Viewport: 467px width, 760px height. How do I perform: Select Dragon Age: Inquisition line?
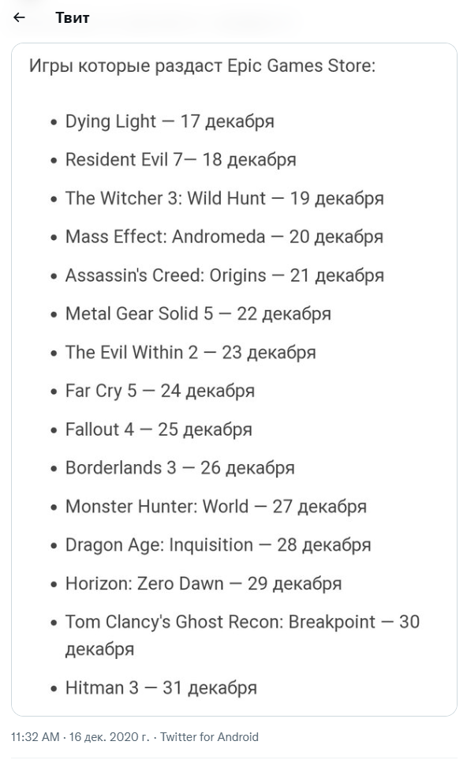click(x=218, y=545)
